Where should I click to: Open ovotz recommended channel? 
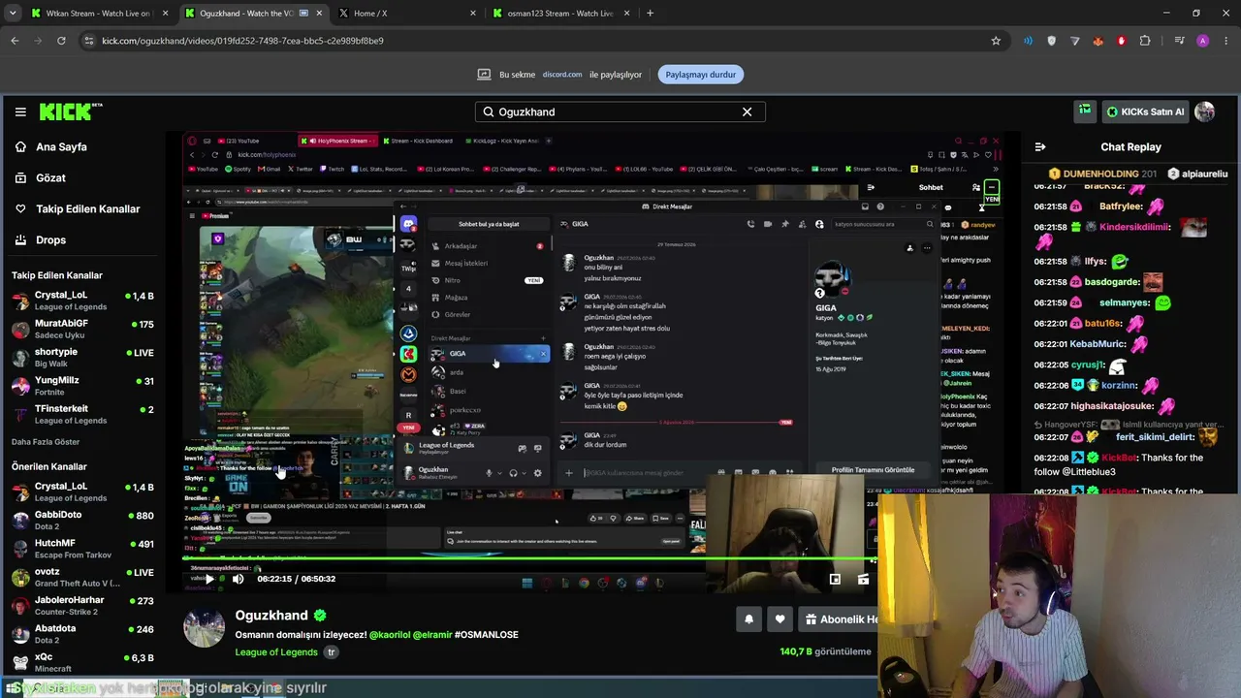pyautogui.click(x=82, y=577)
